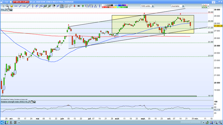Screen dimensions: 223x125
Task: Place a red down arrow marker
Action: point(74,6)
